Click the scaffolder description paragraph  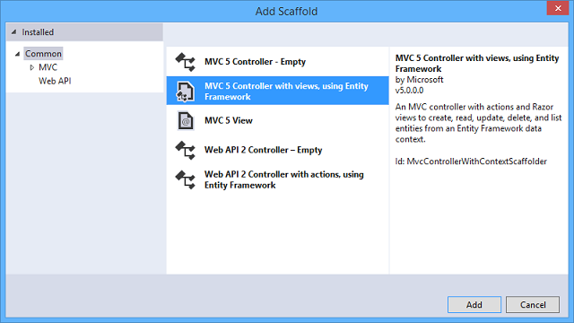point(478,123)
